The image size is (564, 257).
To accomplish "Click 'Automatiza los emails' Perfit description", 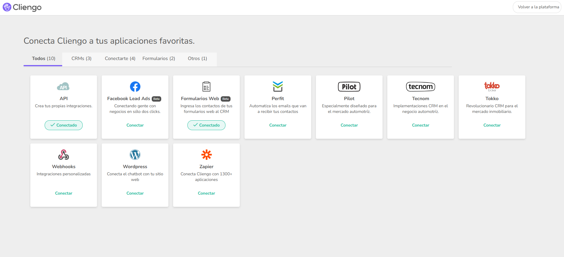I will point(278,109).
